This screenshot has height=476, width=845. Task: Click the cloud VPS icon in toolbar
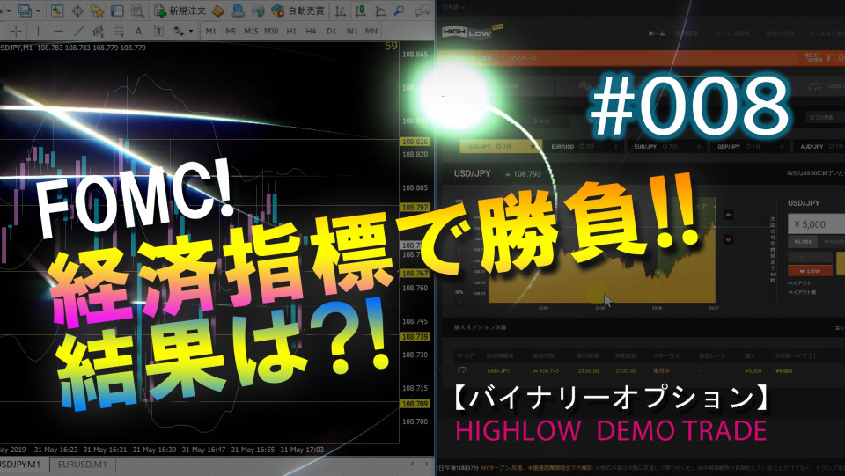[x=239, y=11]
